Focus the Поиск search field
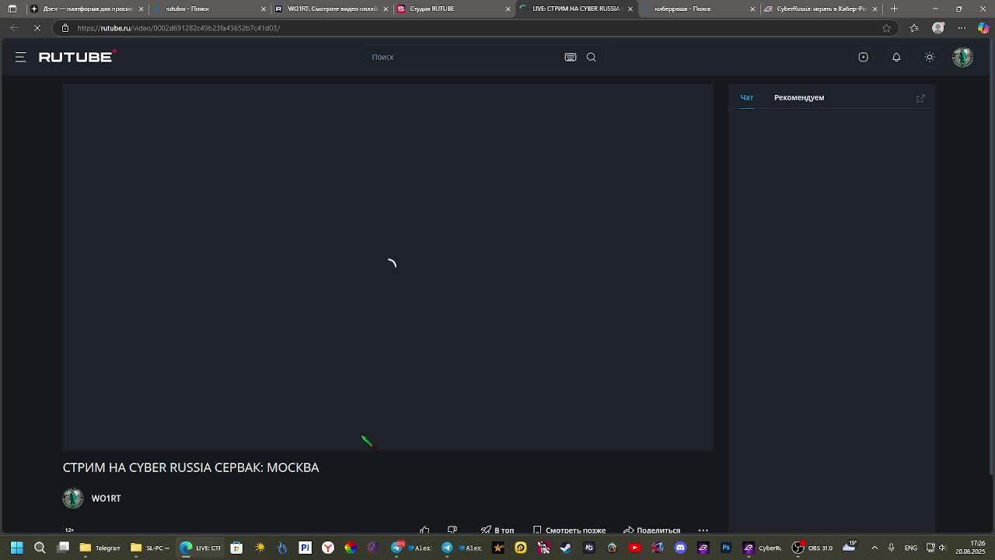The width and height of the screenshot is (995, 560). (x=463, y=57)
